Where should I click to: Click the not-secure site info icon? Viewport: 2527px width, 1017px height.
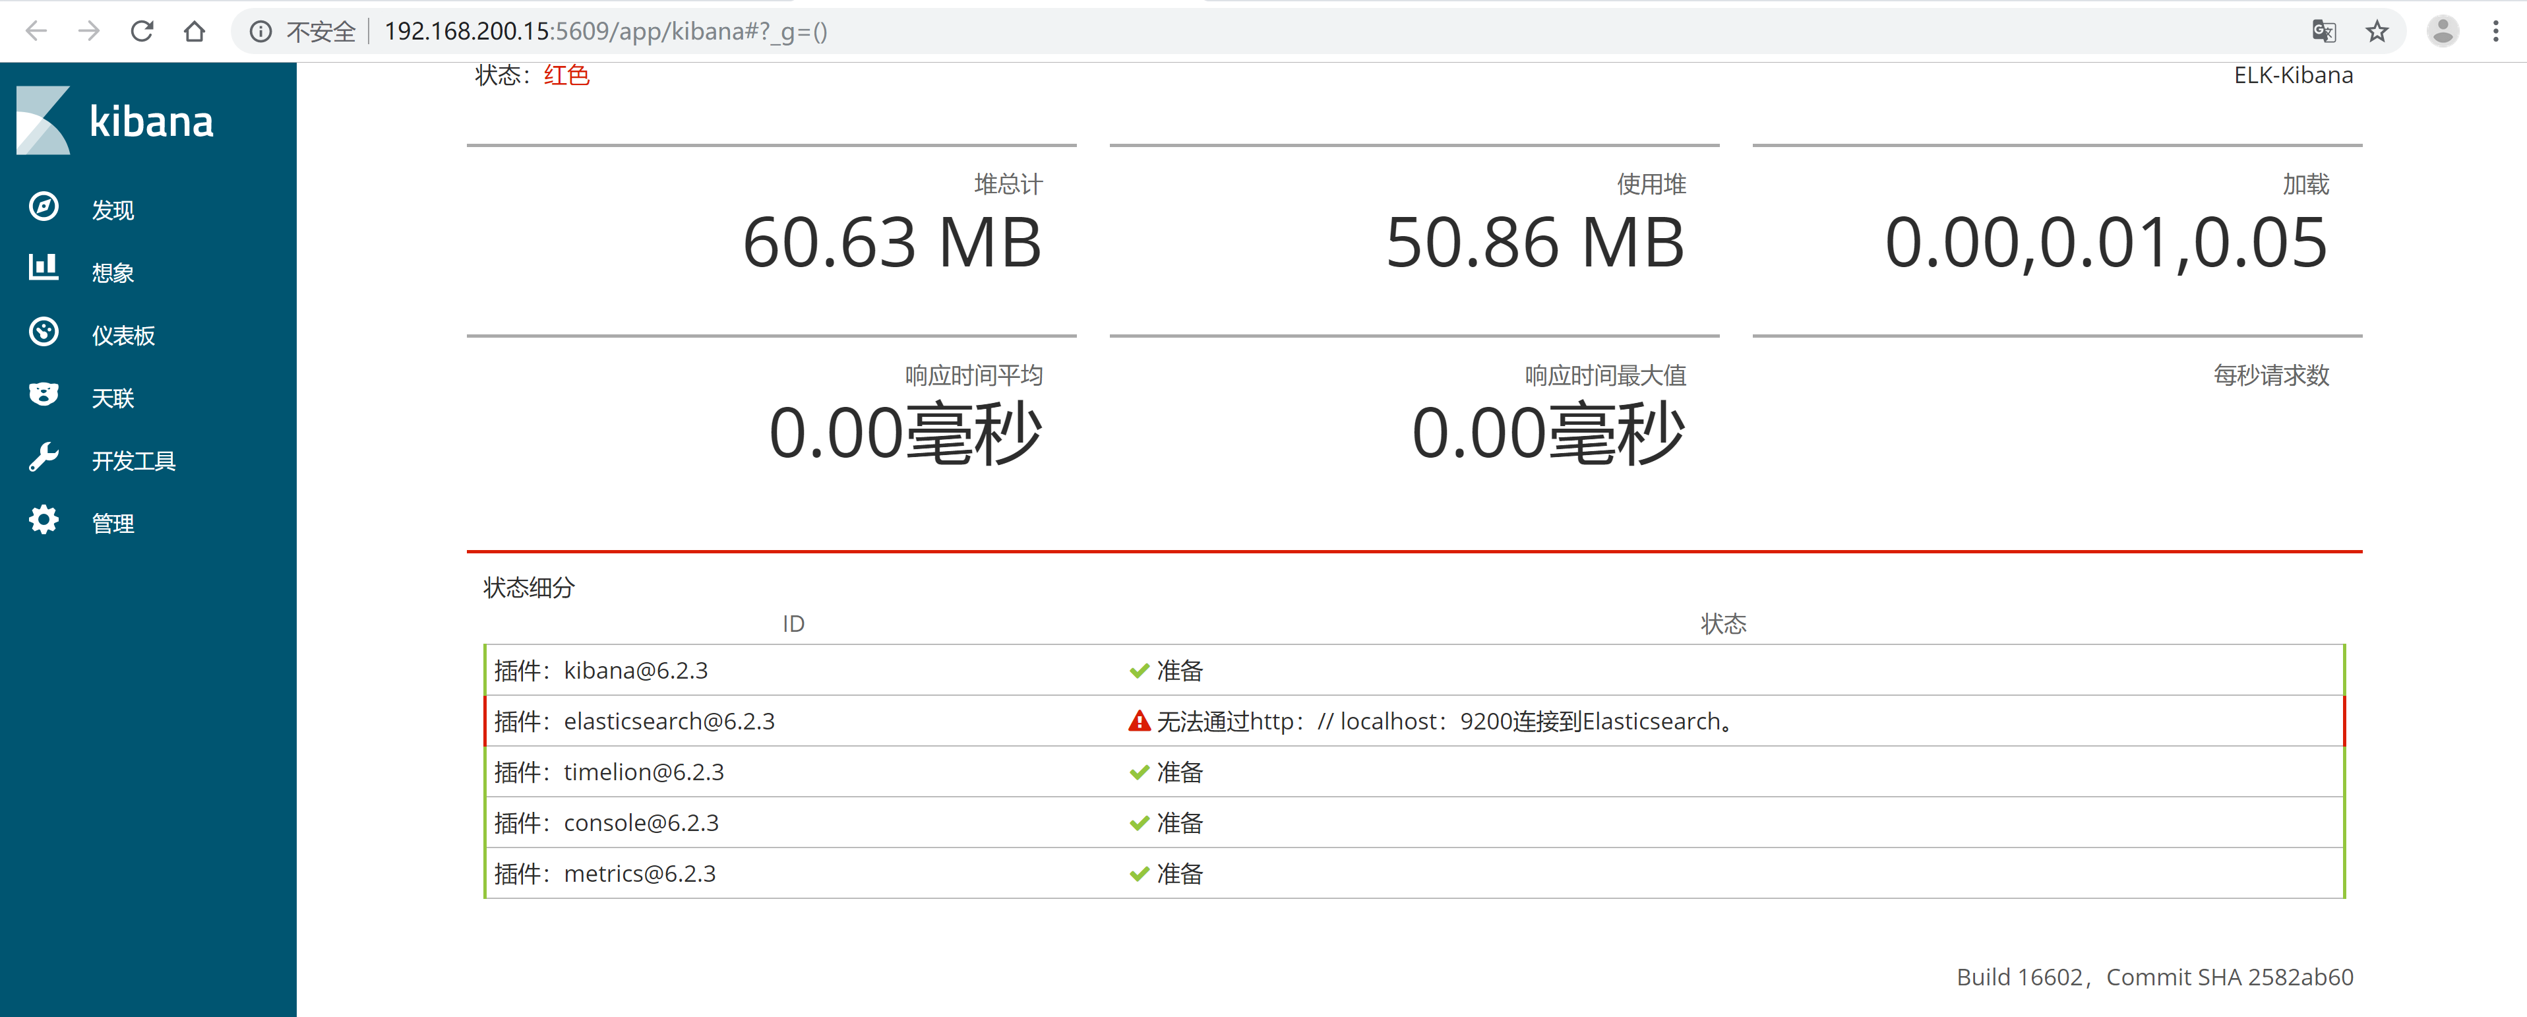pyautogui.click(x=260, y=32)
